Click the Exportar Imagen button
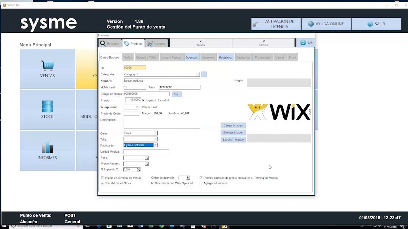The image size is (408, 229). [x=233, y=139]
